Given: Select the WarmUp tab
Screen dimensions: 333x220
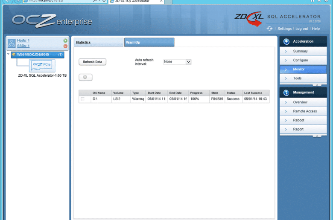Looking at the screenshot, I should [x=149, y=43].
